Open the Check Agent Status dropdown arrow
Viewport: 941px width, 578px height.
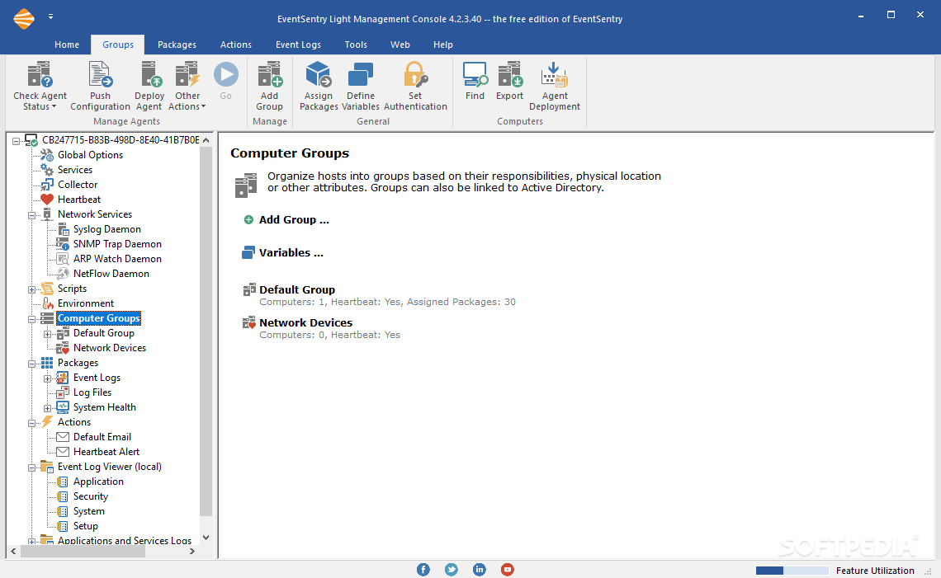coord(54,106)
